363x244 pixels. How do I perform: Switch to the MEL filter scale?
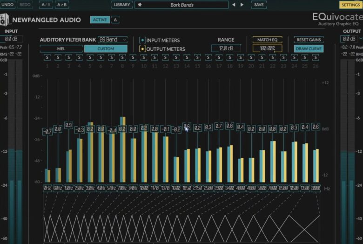point(61,48)
